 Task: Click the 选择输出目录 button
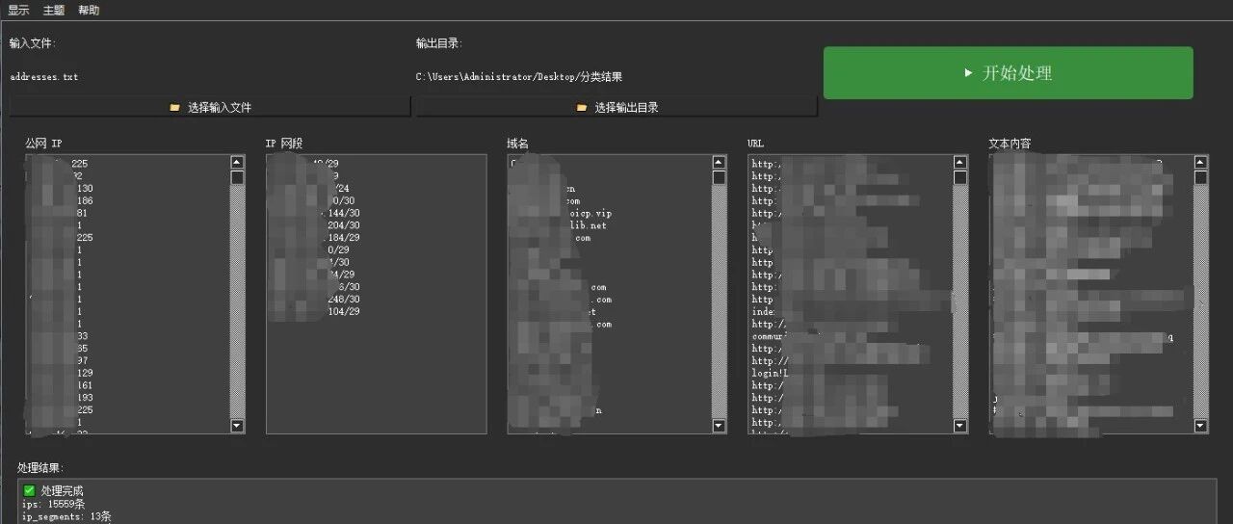click(x=616, y=107)
